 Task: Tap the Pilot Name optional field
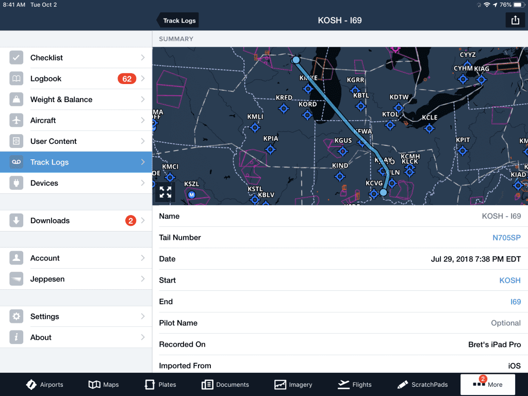coord(505,323)
